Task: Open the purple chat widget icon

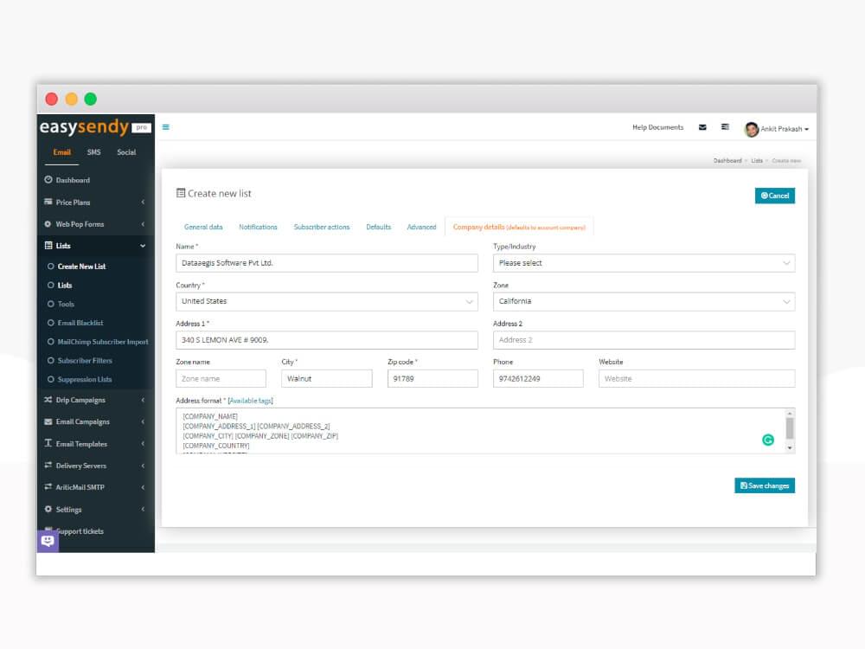Action: [48, 541]
